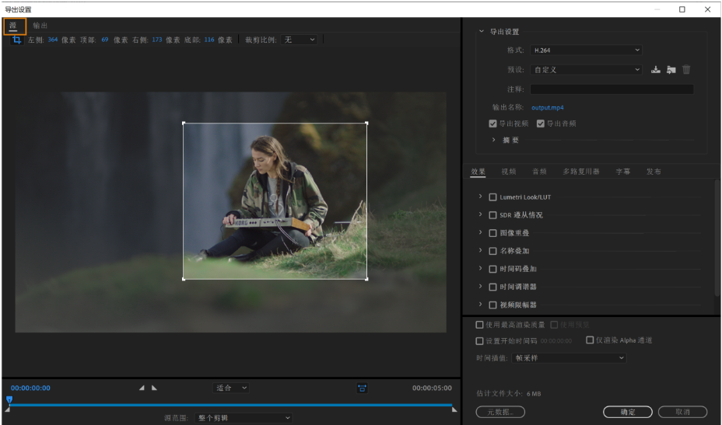Open the 时间插值 帧采样 dropdown
Screen dimensions: 722x425
point(569,358)
